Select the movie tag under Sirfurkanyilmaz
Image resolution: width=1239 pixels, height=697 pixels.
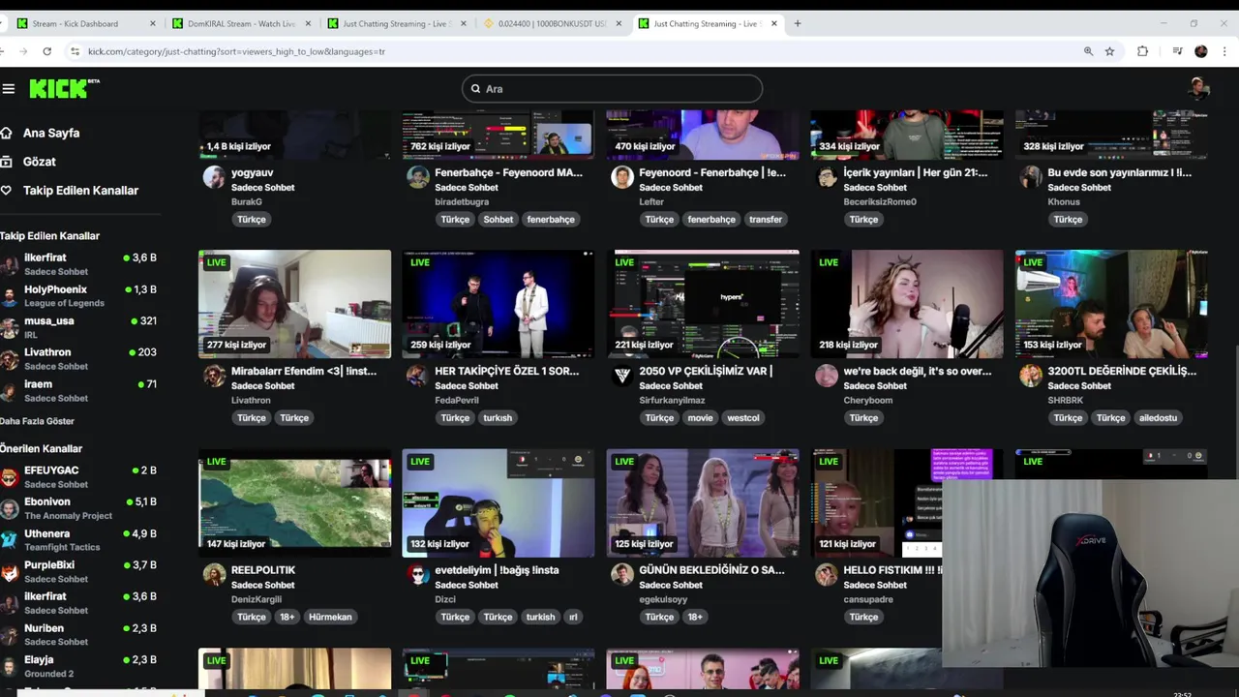click(700, 418)
